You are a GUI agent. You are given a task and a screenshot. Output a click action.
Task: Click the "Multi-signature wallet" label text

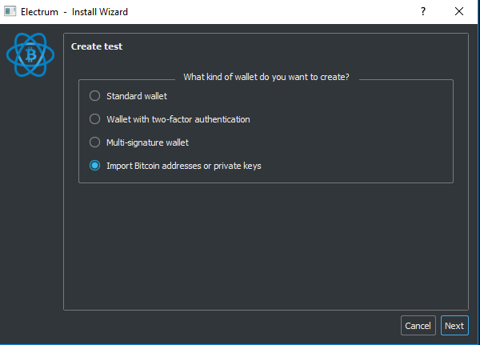pos(147,142)
